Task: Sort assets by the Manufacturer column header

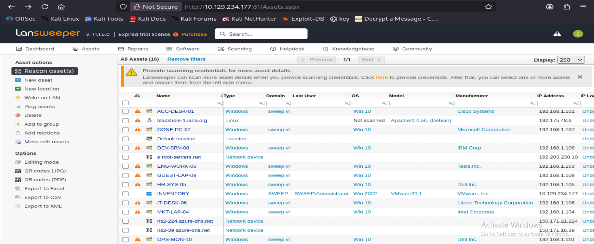Action: (x=471, y=96)
